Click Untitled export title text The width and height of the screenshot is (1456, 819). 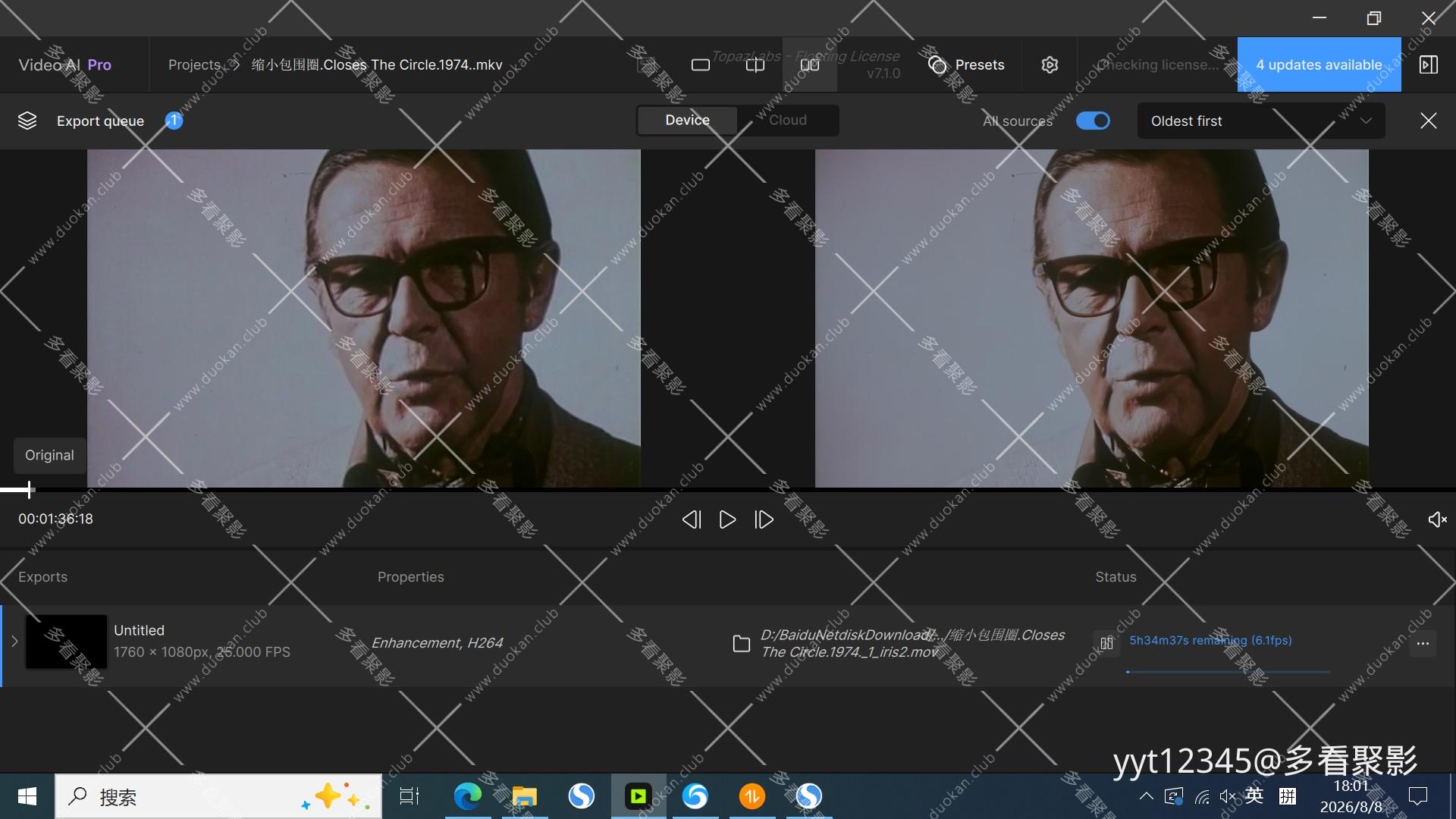[139, 630]
